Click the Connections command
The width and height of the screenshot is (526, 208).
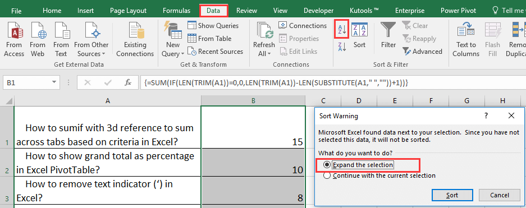[303, 25]
